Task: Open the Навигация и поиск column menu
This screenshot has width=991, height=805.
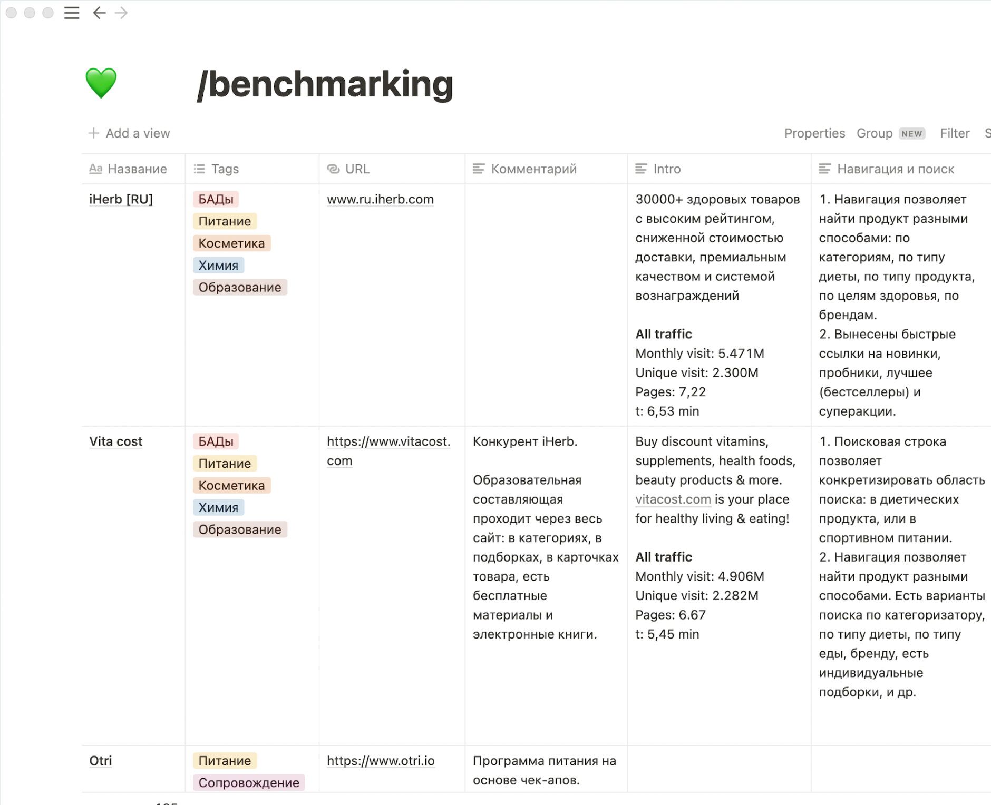Action: (895, 169)
